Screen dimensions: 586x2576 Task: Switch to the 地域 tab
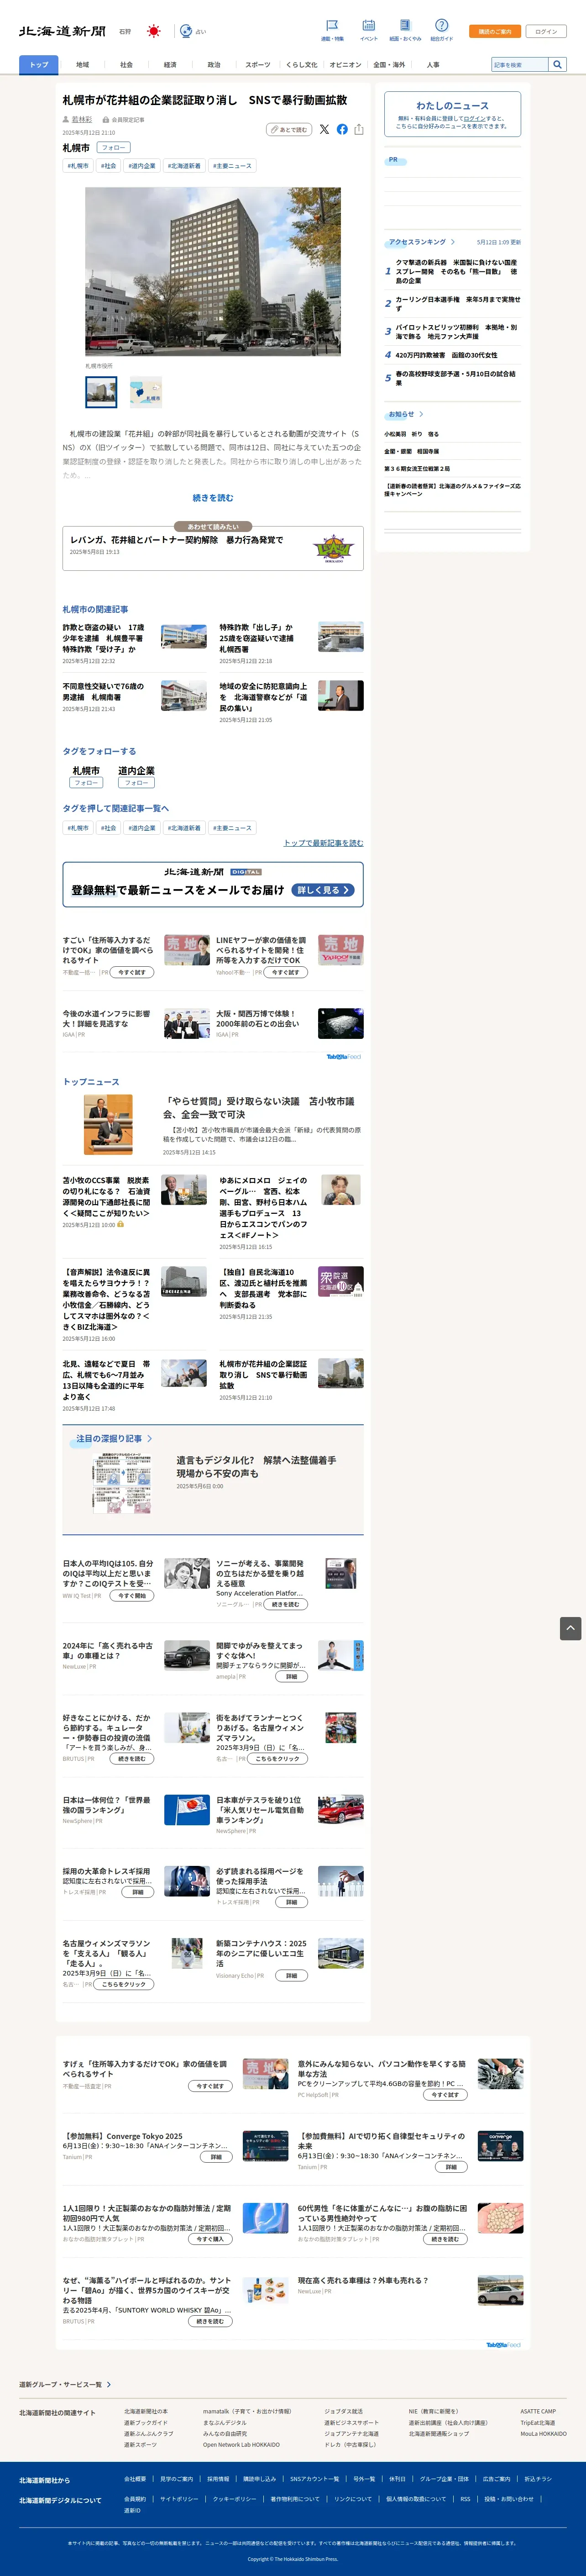pos(83,65)
